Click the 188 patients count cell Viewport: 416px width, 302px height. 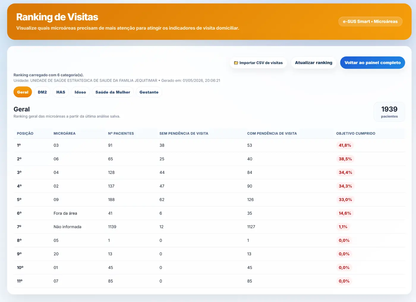(x=111, y=200)
